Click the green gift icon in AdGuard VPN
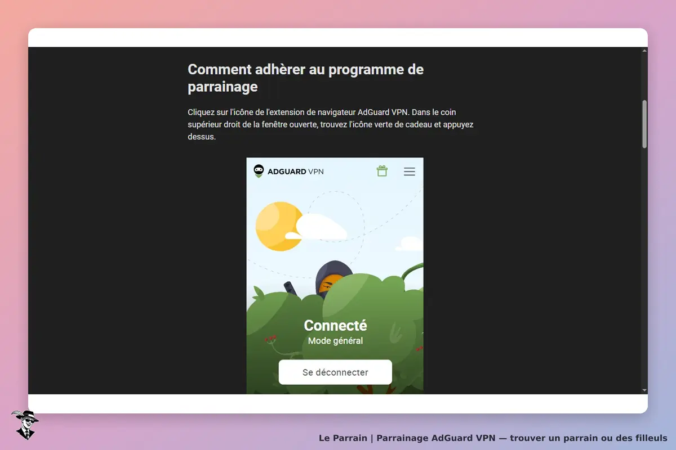This screenshot has width=676, height=450. point(382,171)
